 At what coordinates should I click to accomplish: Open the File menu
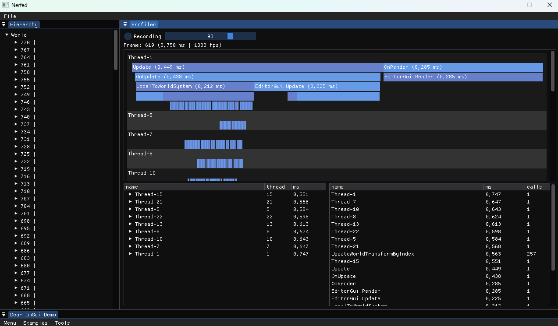click(x=10, y=16)
